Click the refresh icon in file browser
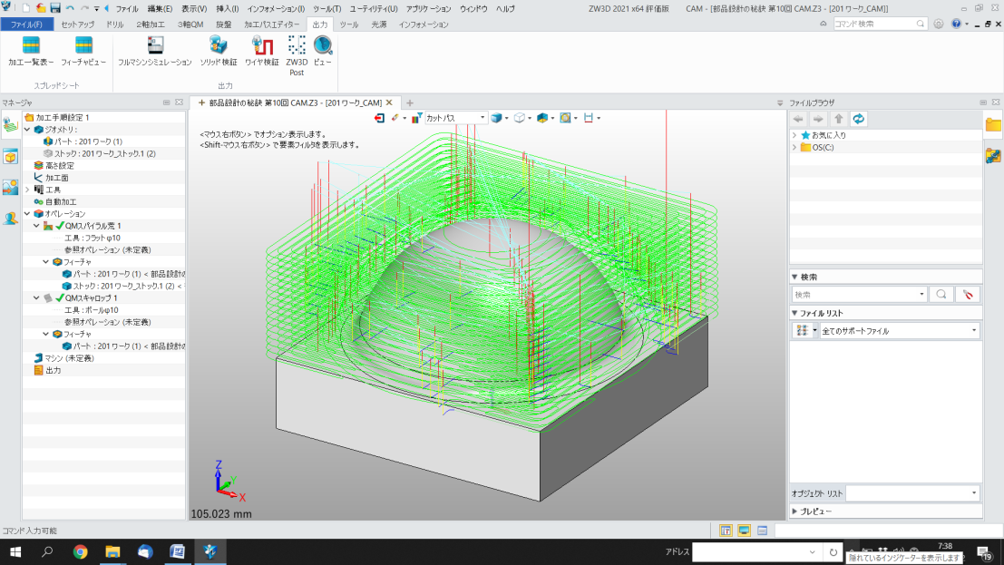Viewport: 1004px width, 565px height. coord(859,119)
